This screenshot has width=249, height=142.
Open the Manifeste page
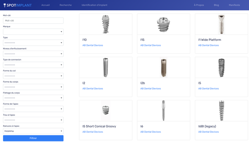pyautogui.click(x=234, y=5)
